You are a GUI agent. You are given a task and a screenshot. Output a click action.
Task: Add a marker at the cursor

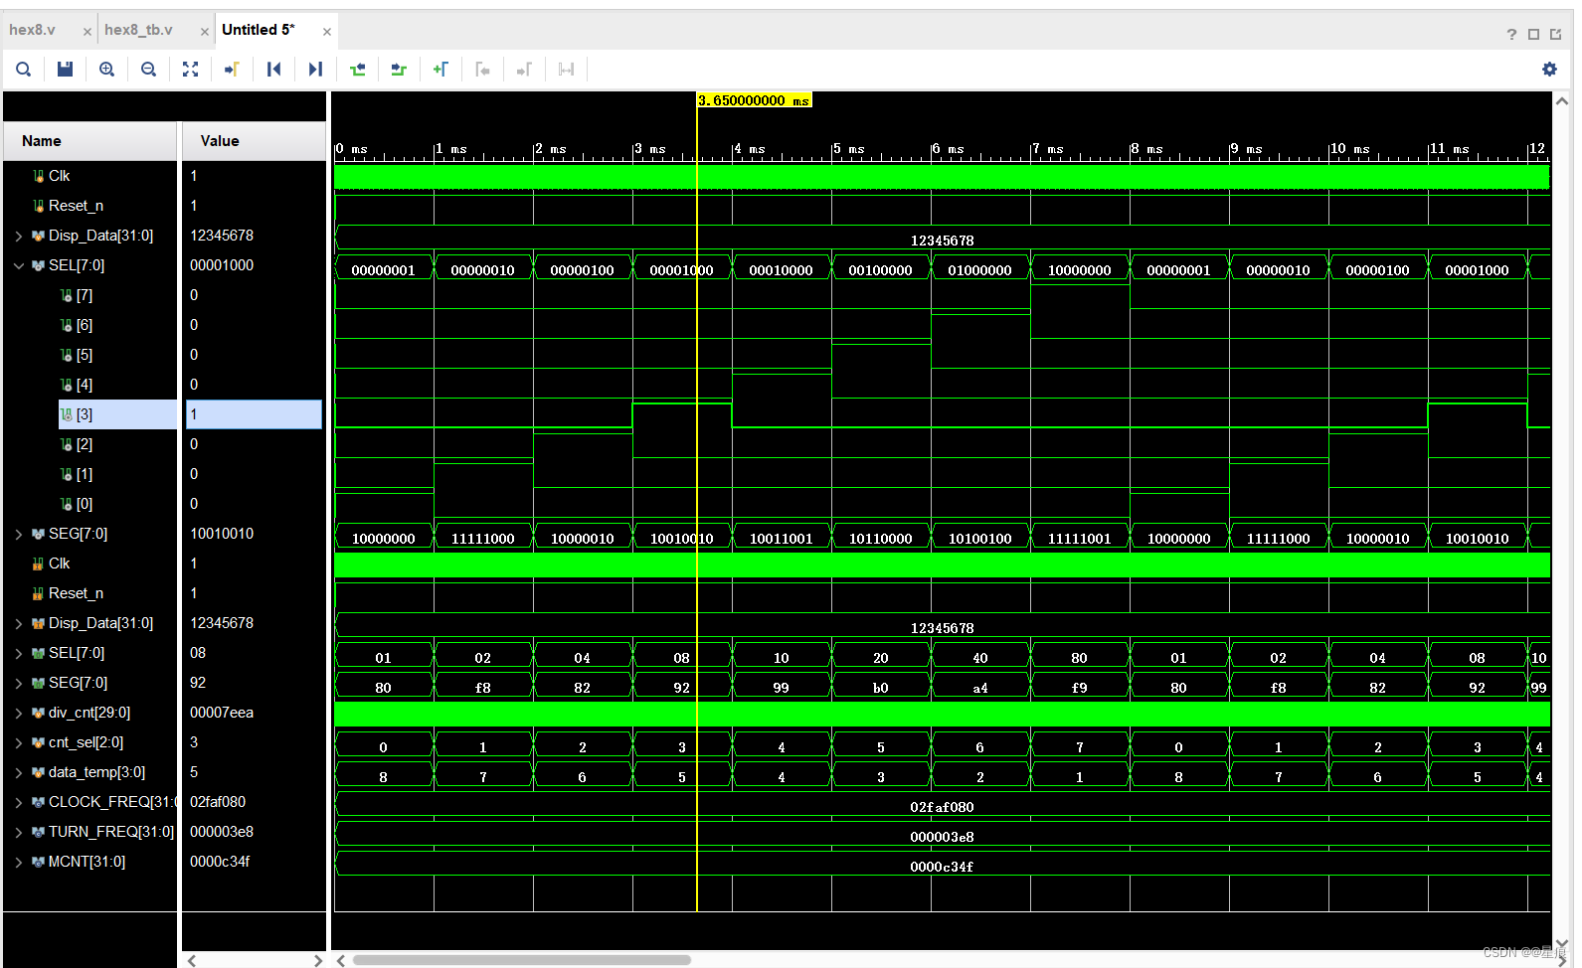coord(441,69)
